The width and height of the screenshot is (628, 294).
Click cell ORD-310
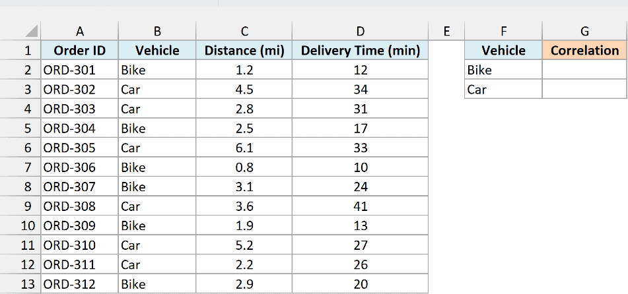click(x=80, y=245)
